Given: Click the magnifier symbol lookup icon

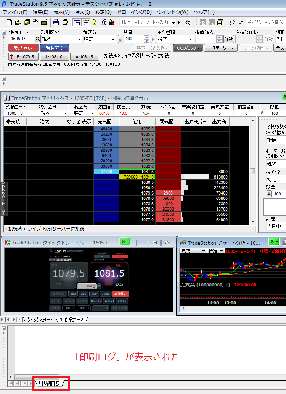Looking at the screenshot, I should pos(187,23).
